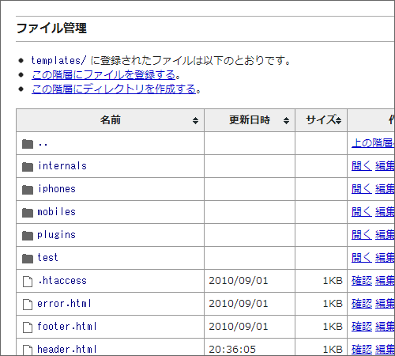Viewport: 395px width, 356px height.
Task: Click the ファイル管理 page heading
Action: 51,28
